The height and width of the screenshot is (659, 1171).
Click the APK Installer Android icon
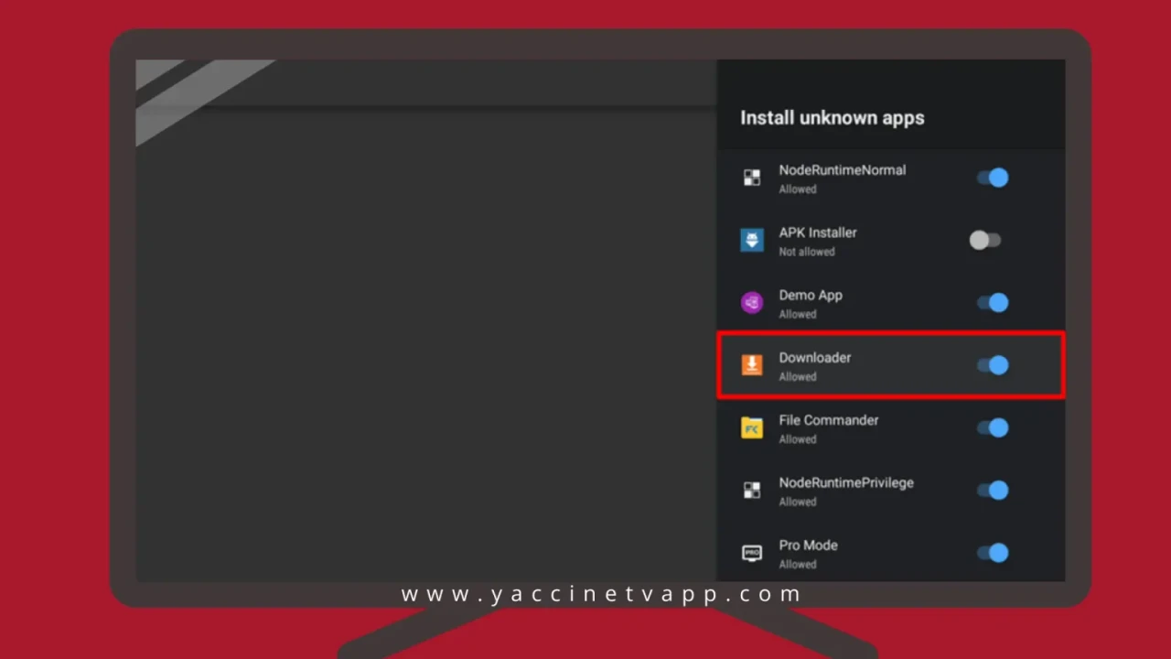[x=751, y=240]
